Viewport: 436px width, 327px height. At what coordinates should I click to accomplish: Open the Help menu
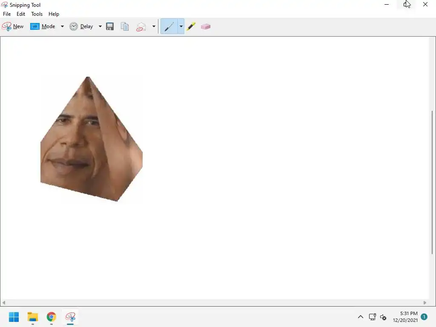coord(54,14)
